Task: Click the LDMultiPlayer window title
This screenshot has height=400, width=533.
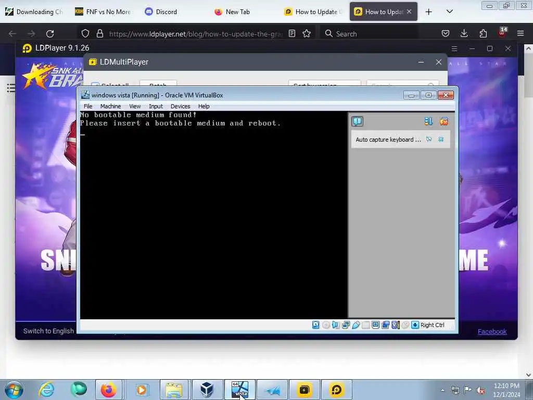Action: click(x=124, y=62)
